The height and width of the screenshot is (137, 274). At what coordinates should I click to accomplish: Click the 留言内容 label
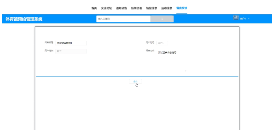pyautogui.click(x=150, y=51)
